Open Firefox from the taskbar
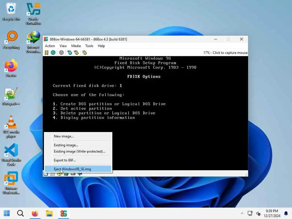This screenshot has height=219, width=292. coord(35,213)
